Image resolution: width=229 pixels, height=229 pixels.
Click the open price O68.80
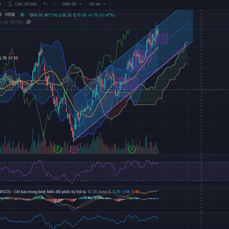[x=36, y=15]
